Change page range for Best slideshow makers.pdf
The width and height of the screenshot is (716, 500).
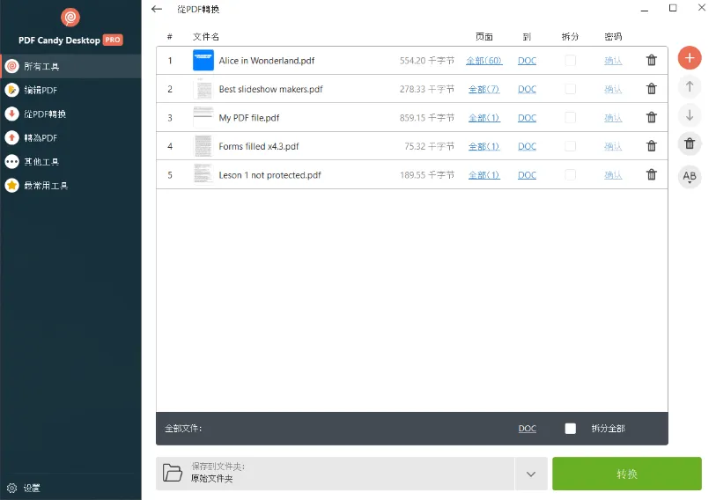point(484,89)
